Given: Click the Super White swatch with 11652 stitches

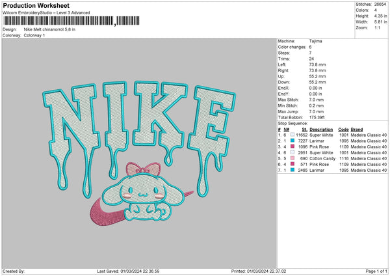Looking at the screenshot, I should [x=292, y=135].
